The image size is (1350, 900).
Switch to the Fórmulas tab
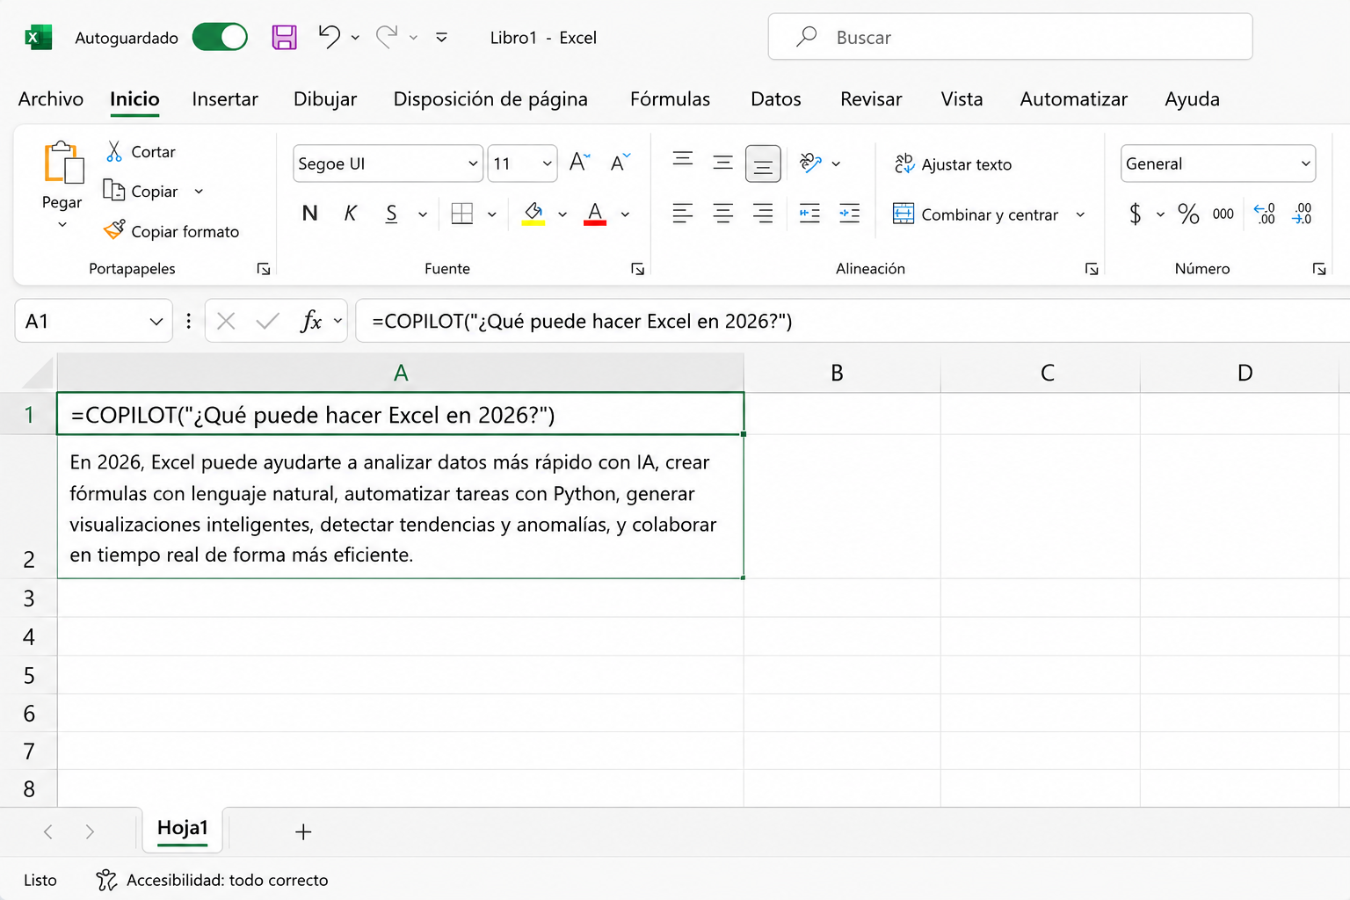[x=670, y=99]
